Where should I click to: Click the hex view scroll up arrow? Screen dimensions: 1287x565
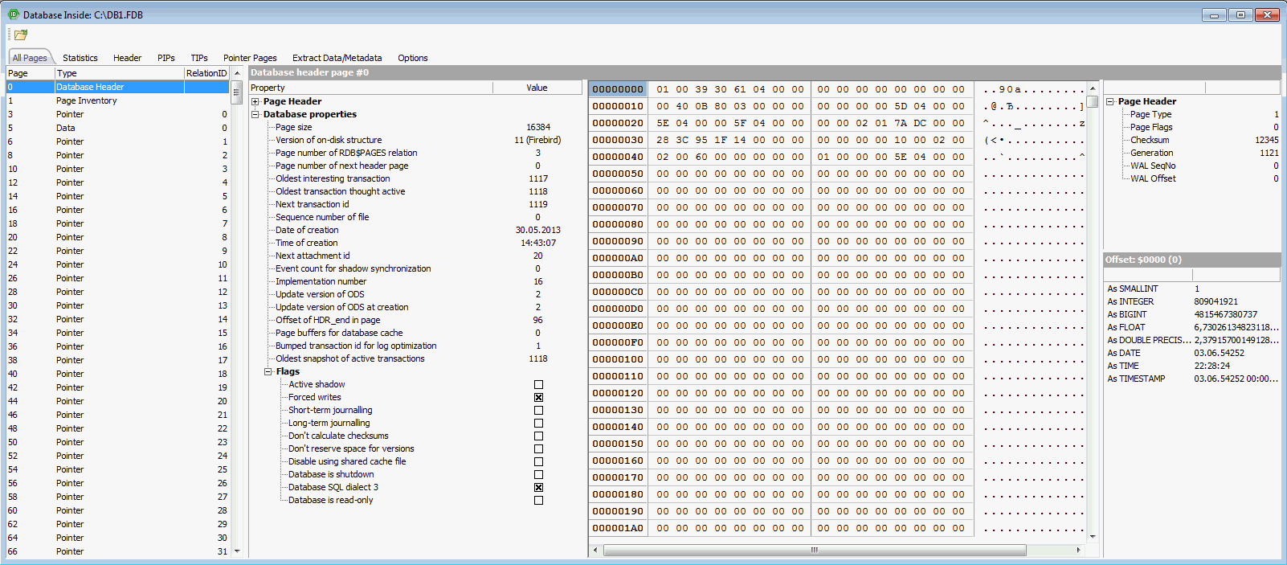1093,88
